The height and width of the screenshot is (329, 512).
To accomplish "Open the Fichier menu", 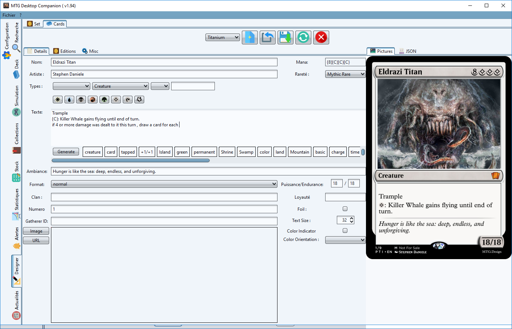I will tap(9, 15).
